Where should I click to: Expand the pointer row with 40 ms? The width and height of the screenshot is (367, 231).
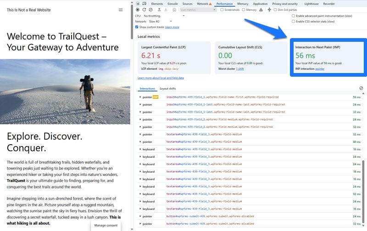point(140,142)
